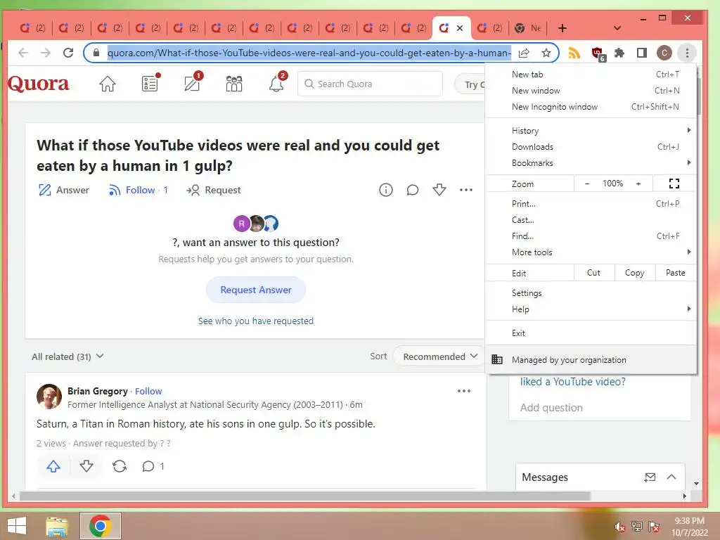Open the Extensions puzzle icon
720x540 pixels.
[619, 53]
